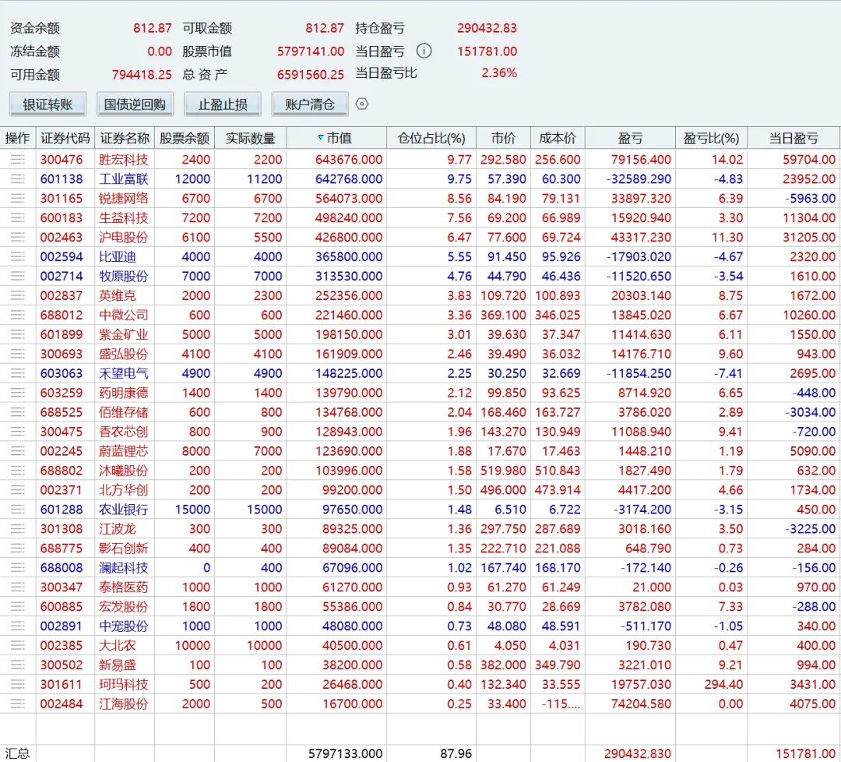The height and width of the screenshot is (762, 841).
Task: Select stock code 601138
Action: (62, 178)
